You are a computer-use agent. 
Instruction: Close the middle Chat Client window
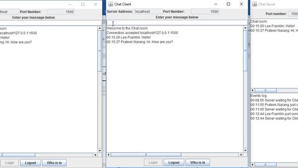click(241, 4)
